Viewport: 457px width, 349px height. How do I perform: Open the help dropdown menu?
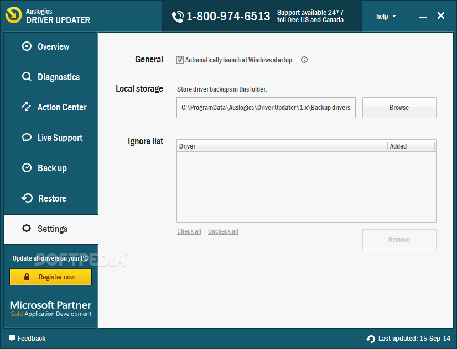386,16
